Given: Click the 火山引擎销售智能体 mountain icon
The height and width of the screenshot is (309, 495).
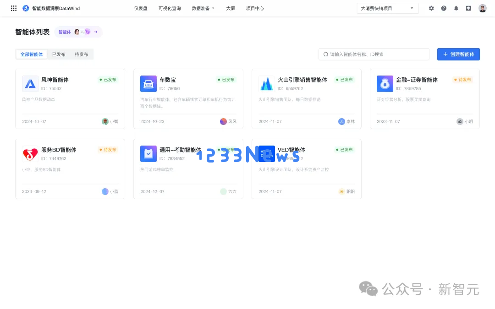Looking at the screenshot, I should tap(267, 84).
